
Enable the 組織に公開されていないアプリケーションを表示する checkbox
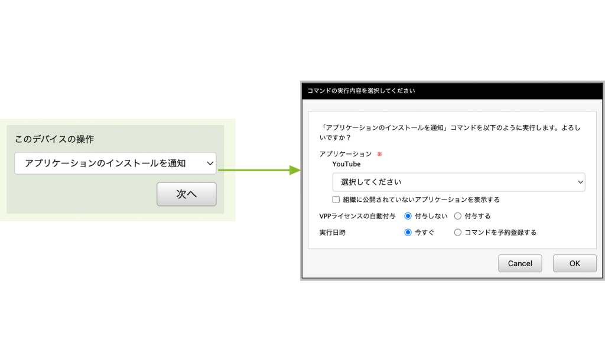336,200
